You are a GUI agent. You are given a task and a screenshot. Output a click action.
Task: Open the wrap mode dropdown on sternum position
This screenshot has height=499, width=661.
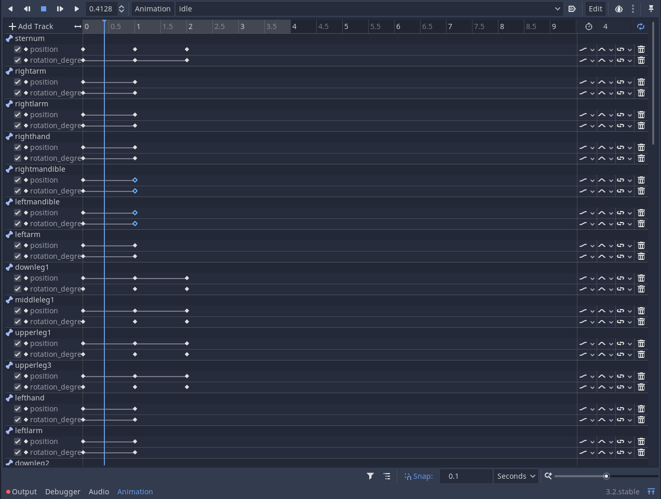coord(622,49)
